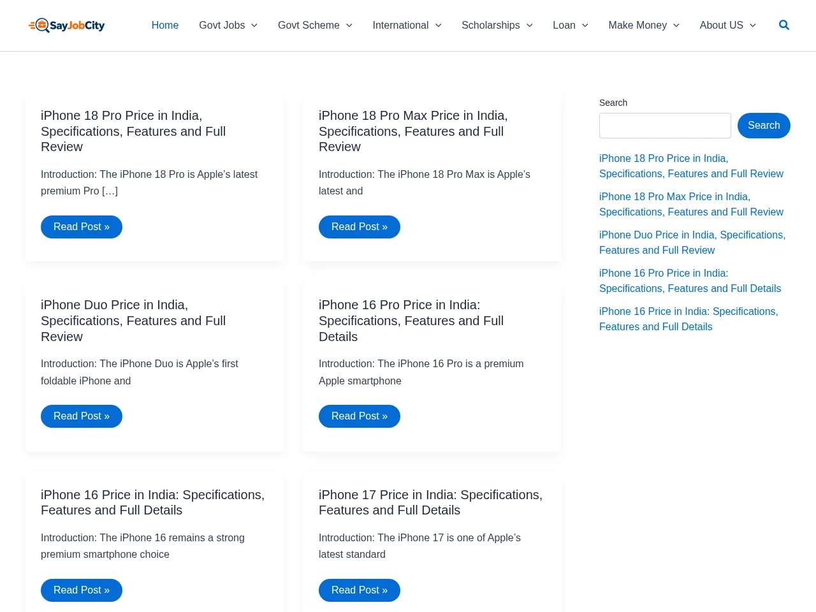Image resolution: width=816 pixels, height=612 pixels.
Task: Open iPhone Duo article title
Action: pos(133,321)
